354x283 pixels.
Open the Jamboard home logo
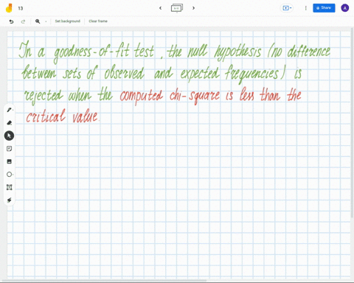point(9,8)
